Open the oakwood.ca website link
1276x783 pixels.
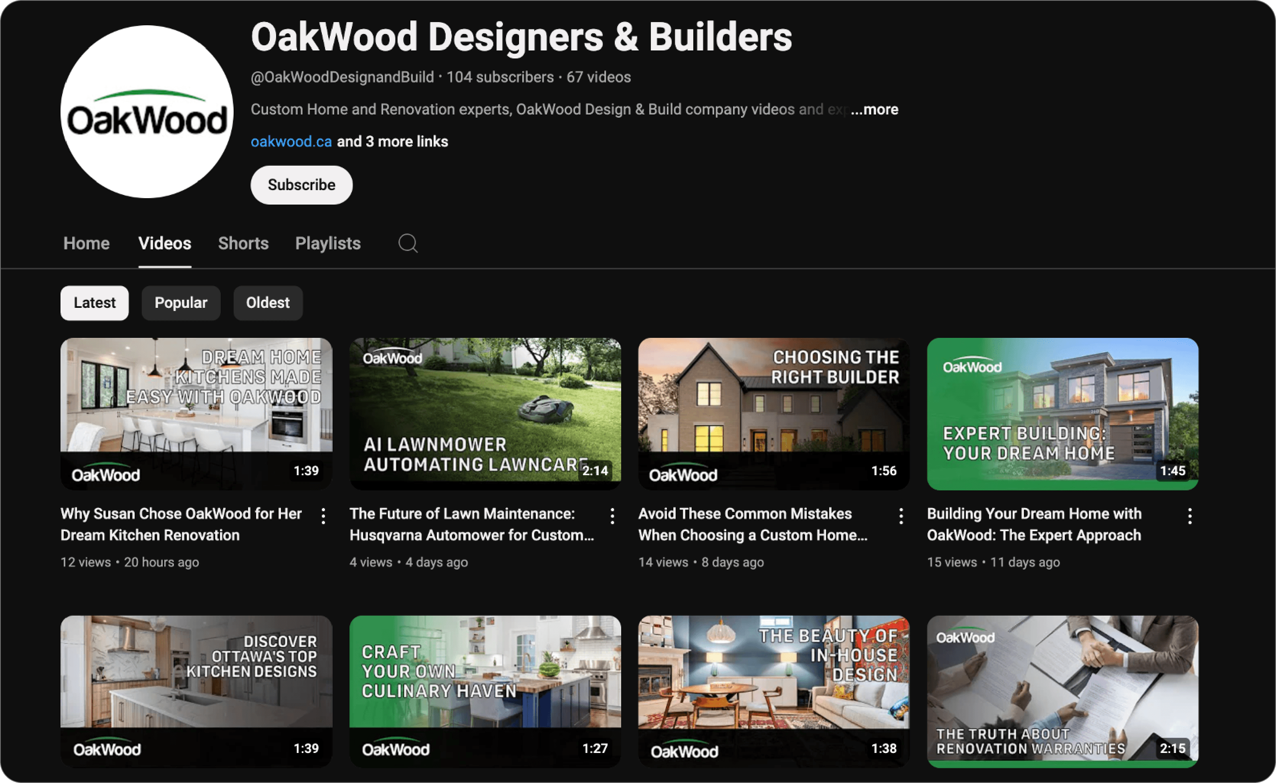(x=291, y=141)
